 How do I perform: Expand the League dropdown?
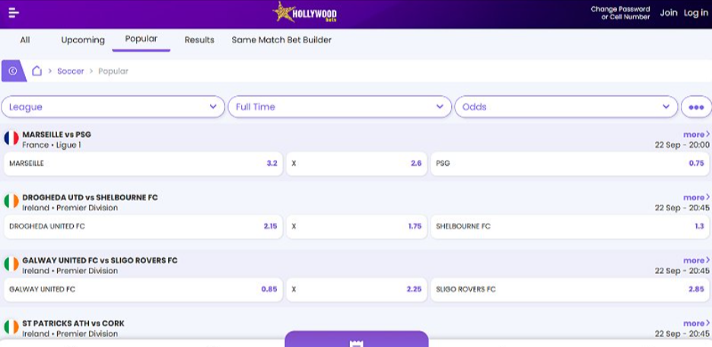click(113, 107)
